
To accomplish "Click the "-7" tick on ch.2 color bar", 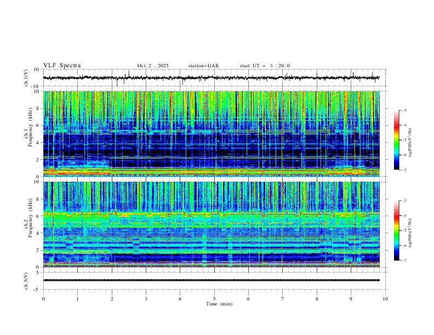I will click(x=404, y=261).
